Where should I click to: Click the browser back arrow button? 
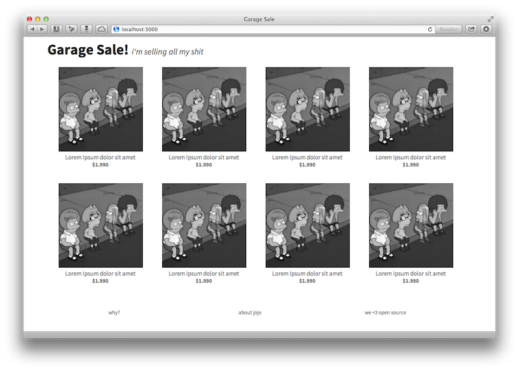pyautogui.click(x=32, y=29)
